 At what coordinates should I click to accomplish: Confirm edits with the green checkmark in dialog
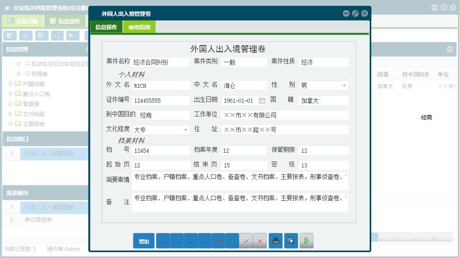pos(246,241)
